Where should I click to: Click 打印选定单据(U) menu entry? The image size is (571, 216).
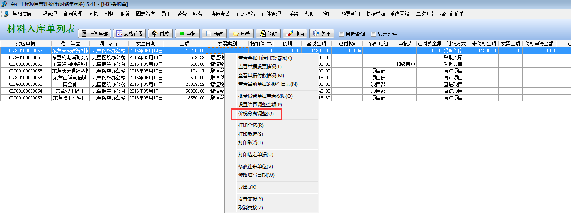[256, 155]
